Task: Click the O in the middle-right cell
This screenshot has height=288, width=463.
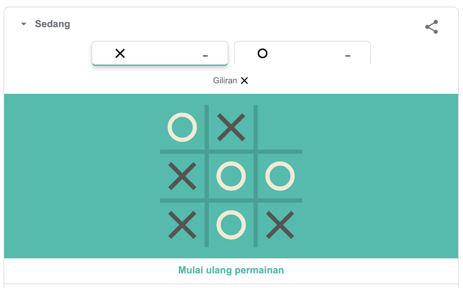Action: click(x=280, y=176)
